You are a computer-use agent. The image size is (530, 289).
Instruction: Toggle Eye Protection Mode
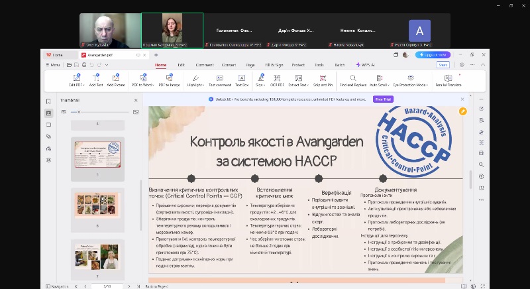coord(409,80)
